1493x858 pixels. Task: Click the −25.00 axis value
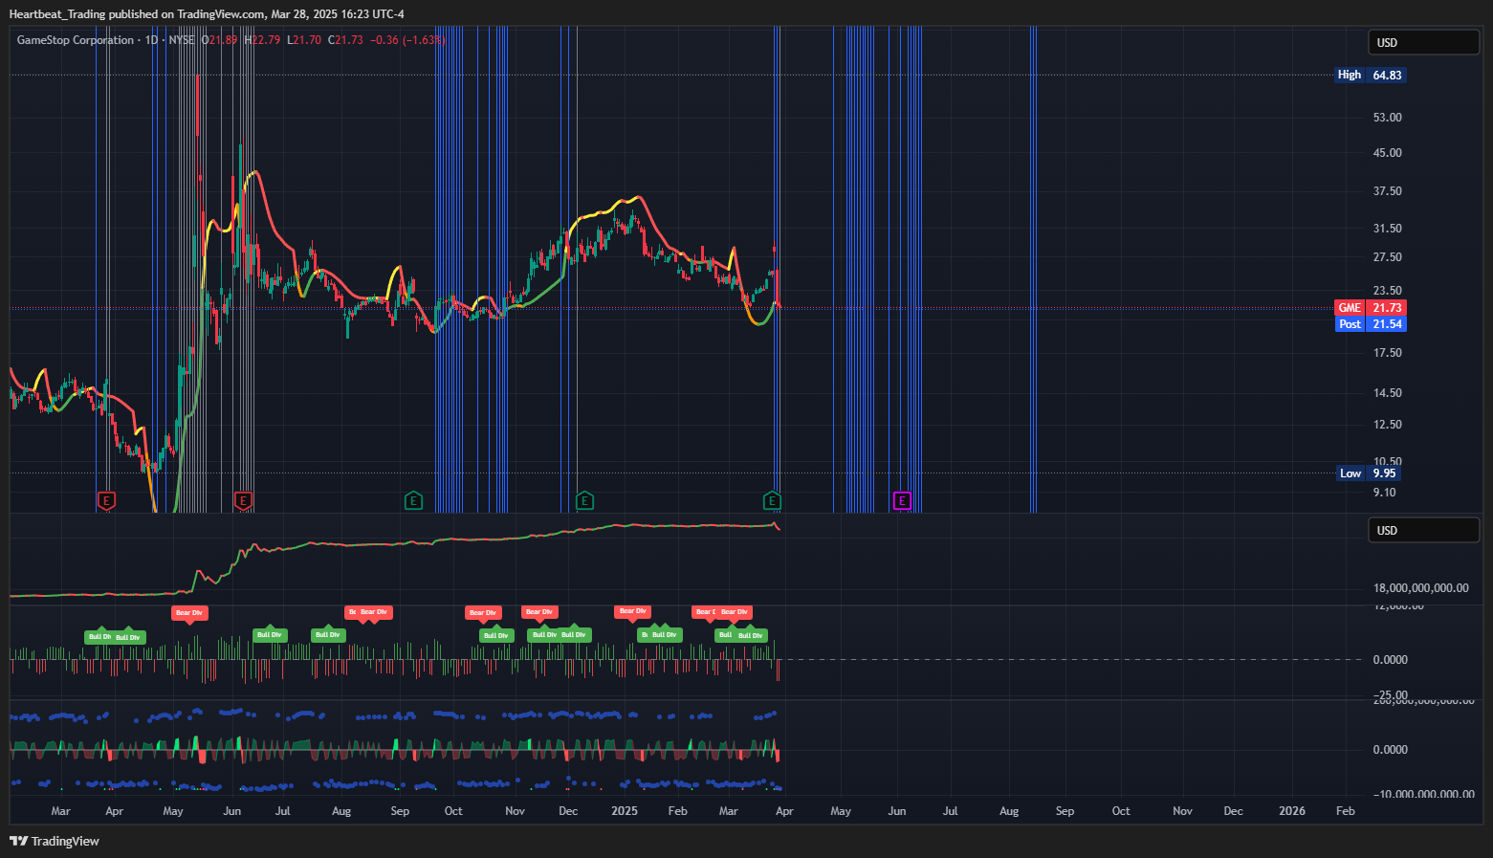click(1390, 694)
